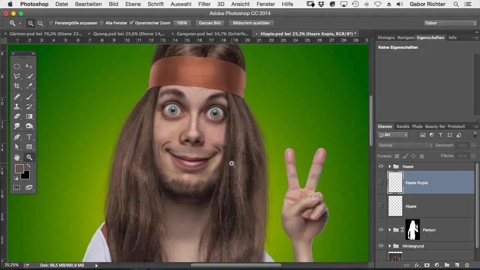Screen dimensions: 480x270
Task: Switch to the Protokoll tab
Action: [x=456, y=127]
